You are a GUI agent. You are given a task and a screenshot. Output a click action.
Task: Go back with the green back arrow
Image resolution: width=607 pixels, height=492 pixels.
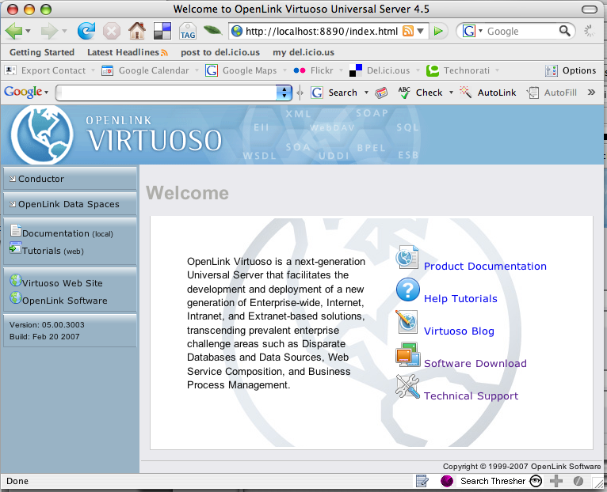[13, 31]
